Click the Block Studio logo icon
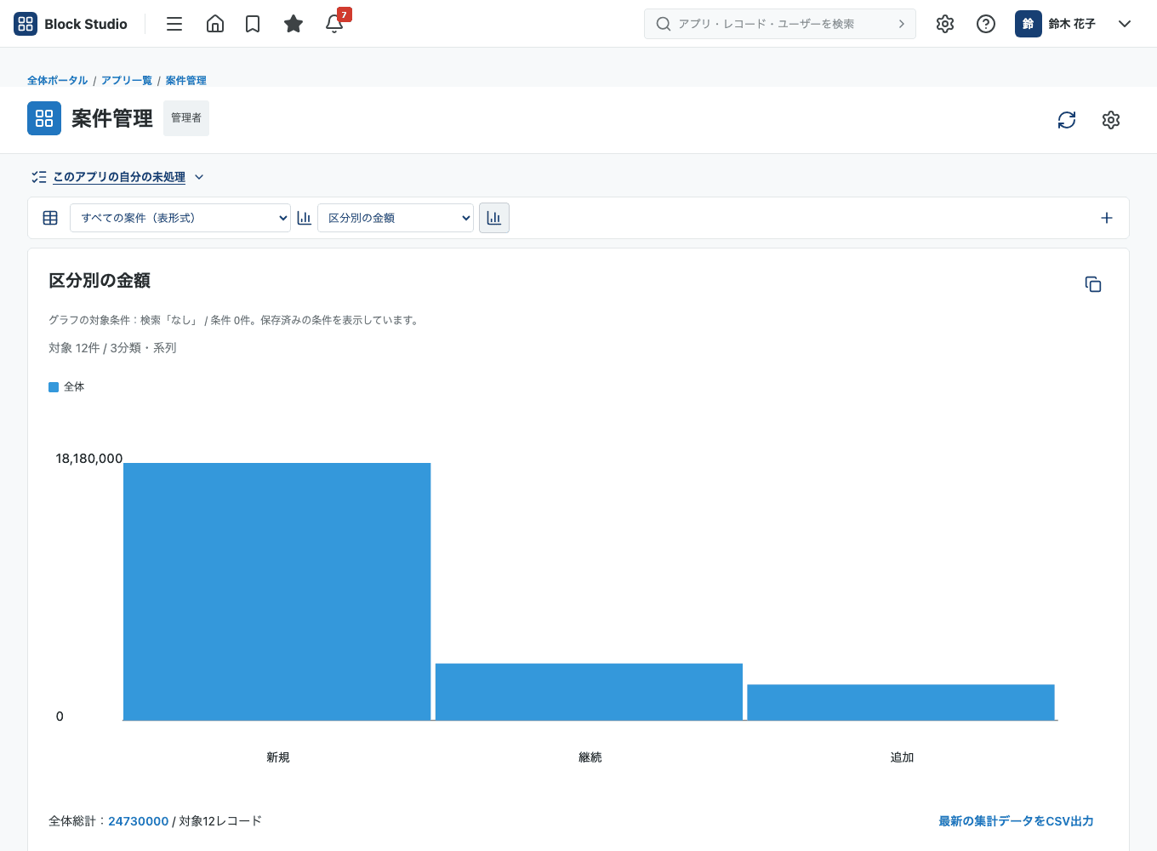 26,24
